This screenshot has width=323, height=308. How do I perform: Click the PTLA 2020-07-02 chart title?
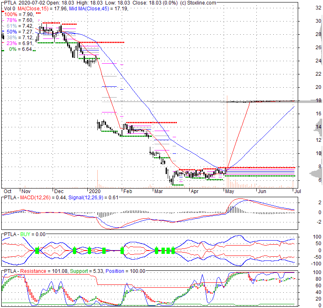(x=24, y=3)
